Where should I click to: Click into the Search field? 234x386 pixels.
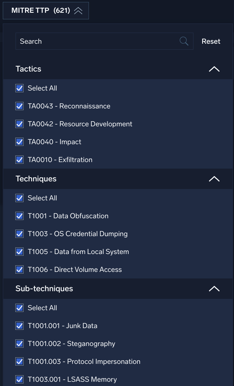pyautogui.click(x=97, y=41)
